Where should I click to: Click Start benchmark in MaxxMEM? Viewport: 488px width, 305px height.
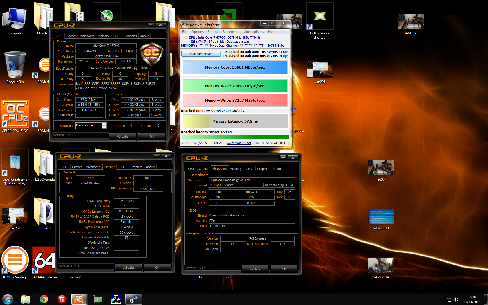[201, 54]
